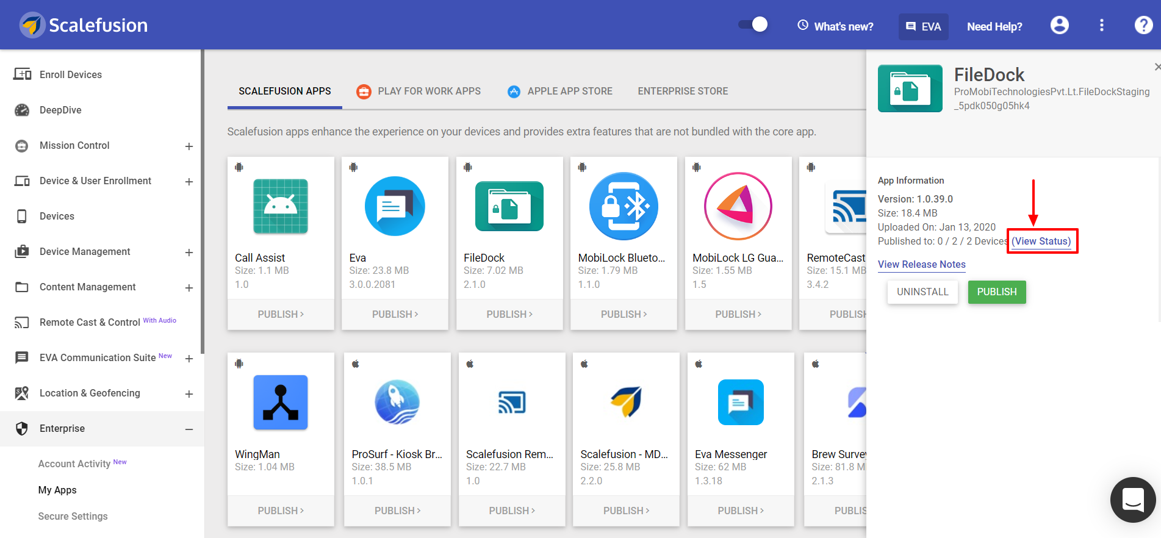This screenshot has height=538, width=1161.
Task: Publish the ProSurf Kiosk Browser app
Action: click(x=397, y=511)
